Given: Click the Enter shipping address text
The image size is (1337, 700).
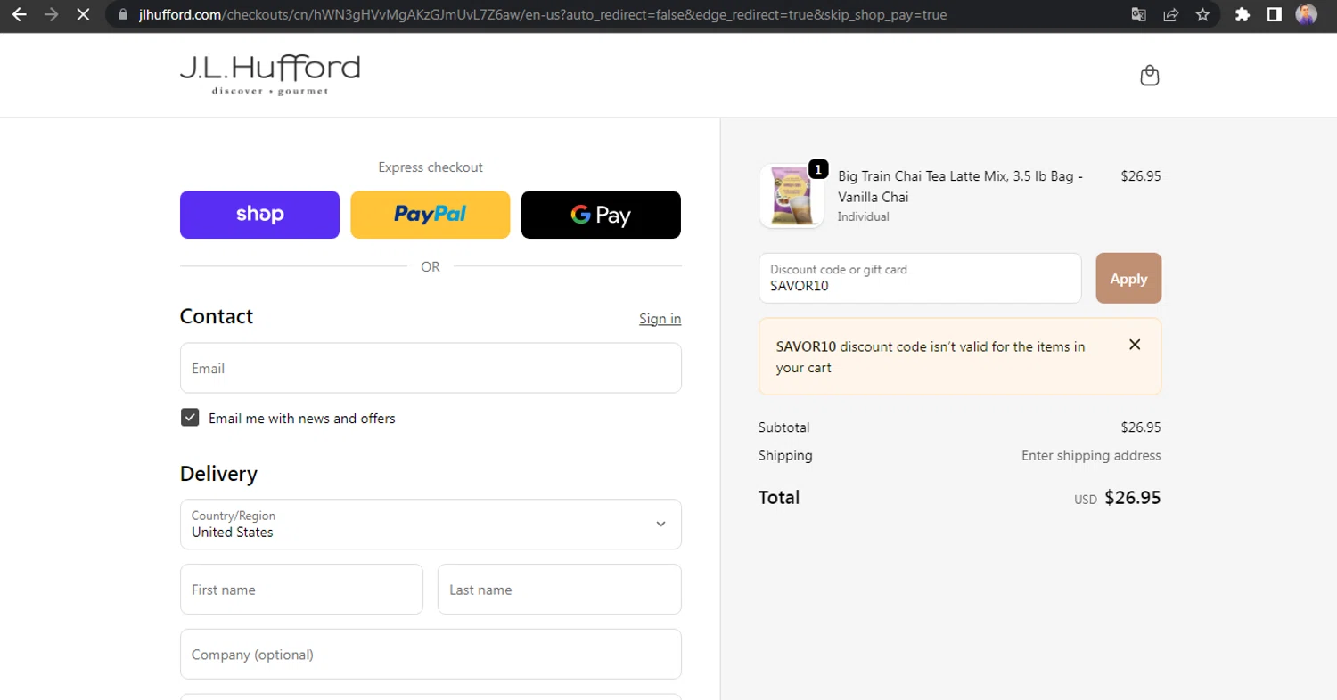Looking at the screenshot, I should pyautogui.click(x=1091, y=455).
